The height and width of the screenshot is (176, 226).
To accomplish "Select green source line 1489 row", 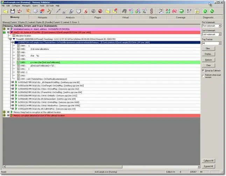I will [108, 62].
